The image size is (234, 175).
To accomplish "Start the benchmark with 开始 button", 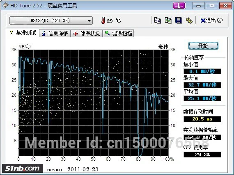I will [203, 45].
